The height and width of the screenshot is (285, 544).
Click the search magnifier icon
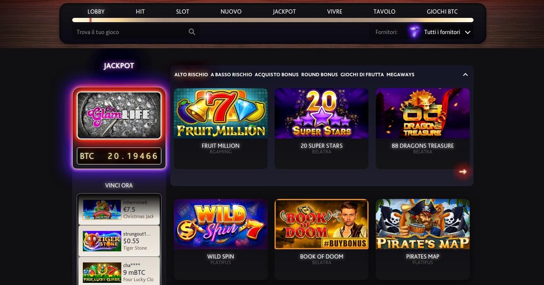[192, 32]
